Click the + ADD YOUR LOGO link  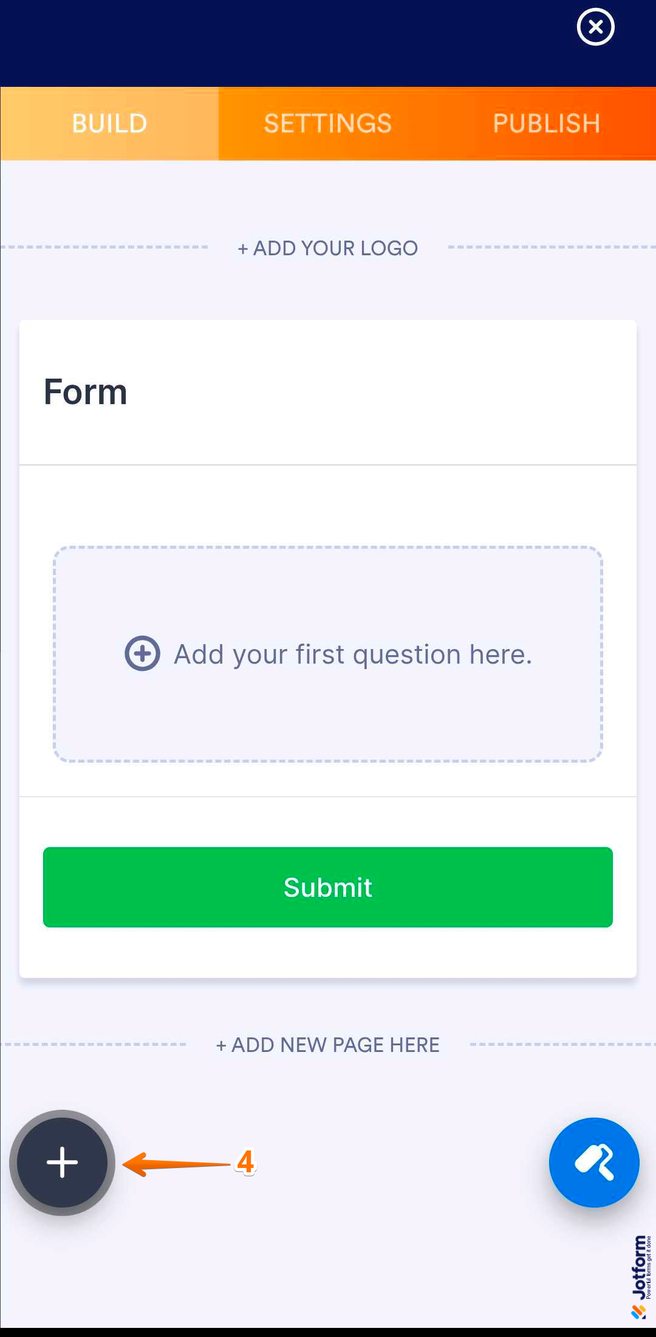click(x=328, y=248)
